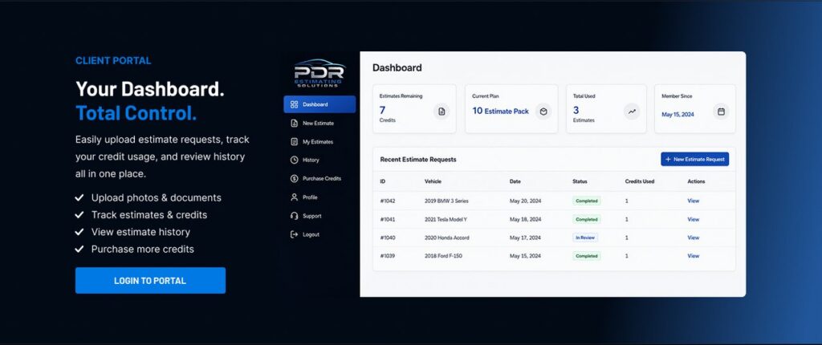Viewport: 822px width, 345px height.
Task: View estimate #1040 Honda Accord
Action: 693,237
